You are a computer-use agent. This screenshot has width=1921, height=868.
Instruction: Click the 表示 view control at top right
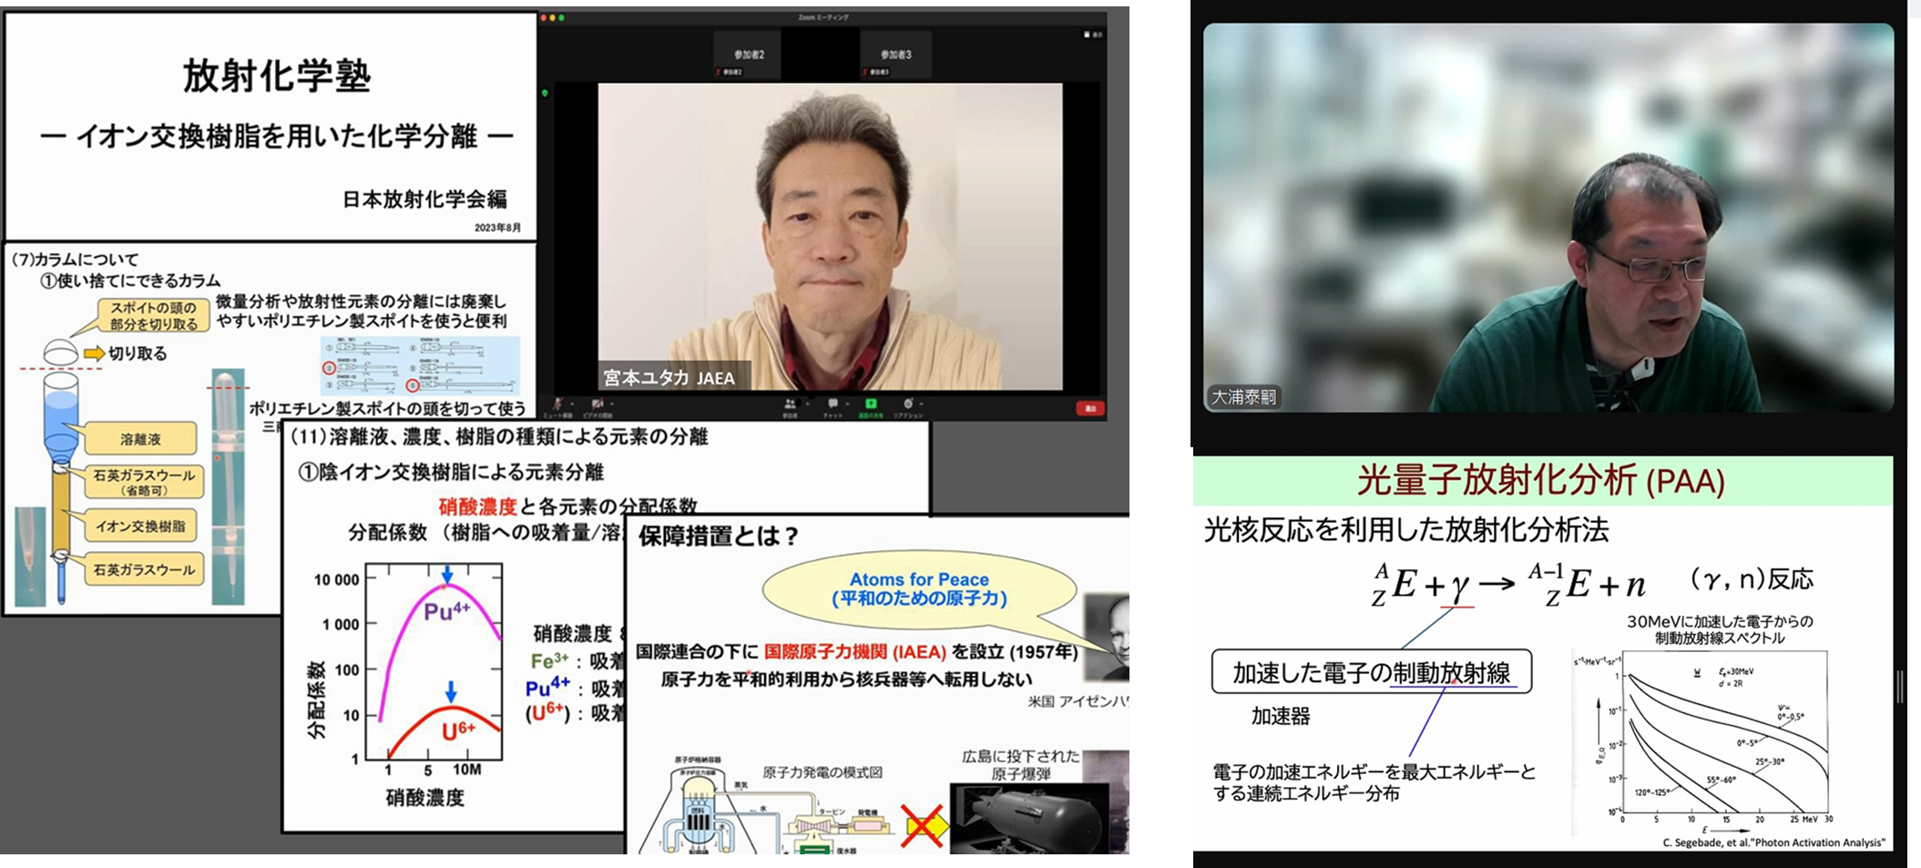[x=1093, y=35]
